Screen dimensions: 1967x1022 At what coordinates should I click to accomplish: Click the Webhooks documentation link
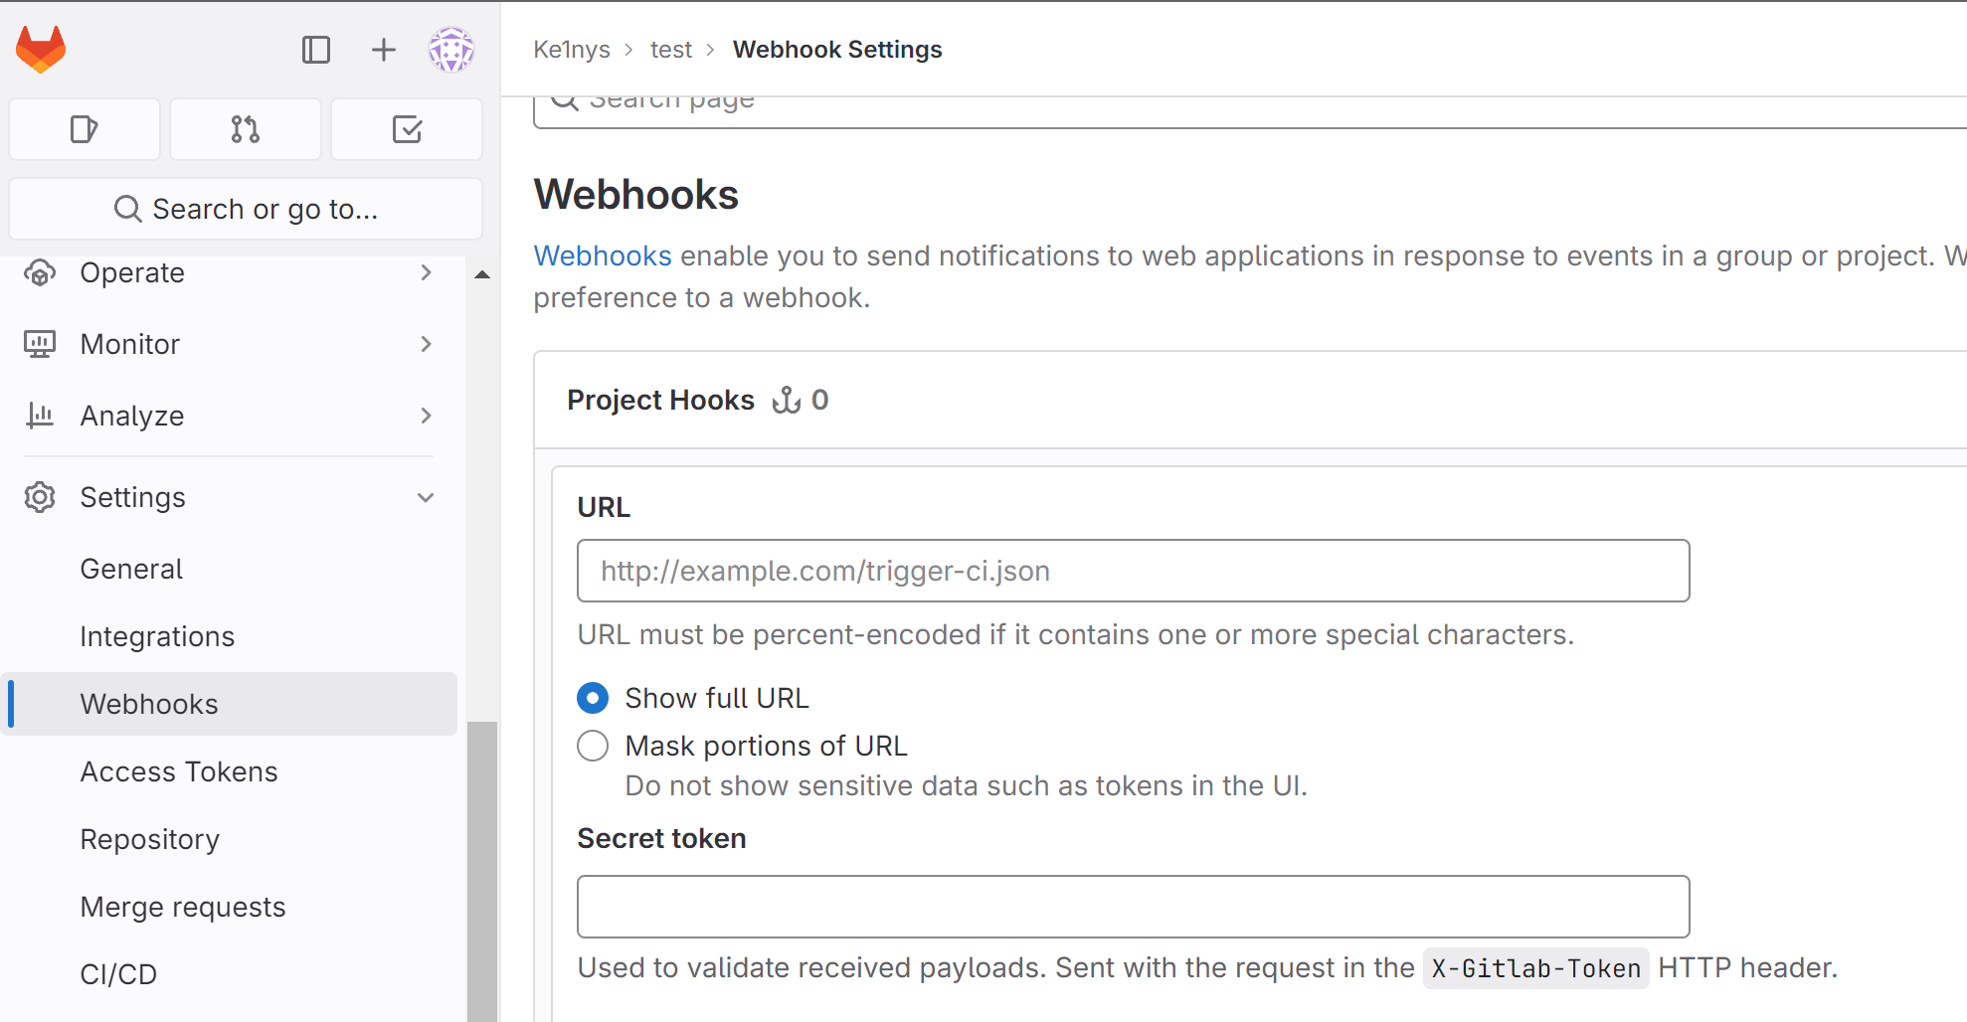tap(603, 255)
